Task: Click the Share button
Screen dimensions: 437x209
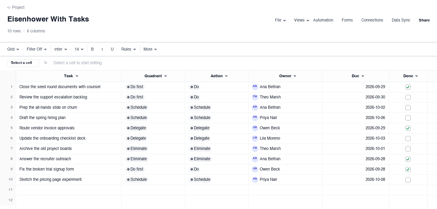Action: [424, 20]
